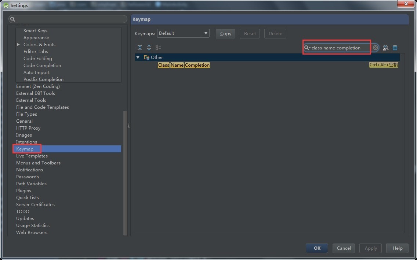The width and height of the screenshot is (417, 260).
Task: Clear the keymap search text with X icon
Action: coord(376,48)
